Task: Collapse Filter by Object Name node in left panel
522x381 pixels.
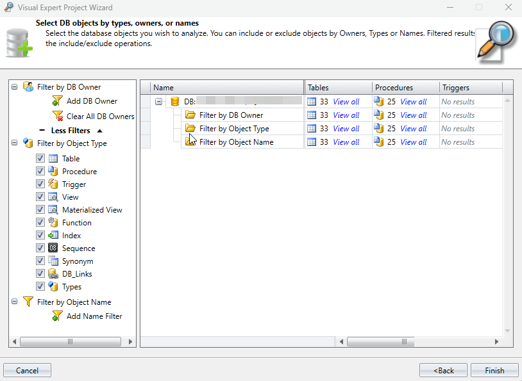Action: coord(14,302)
